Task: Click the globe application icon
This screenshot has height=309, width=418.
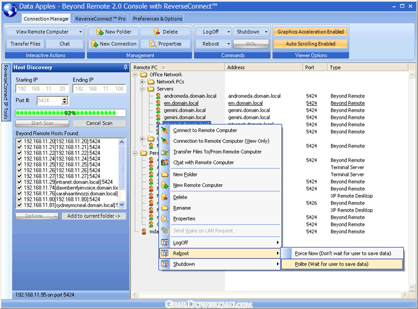Action: tap(10, 10)
